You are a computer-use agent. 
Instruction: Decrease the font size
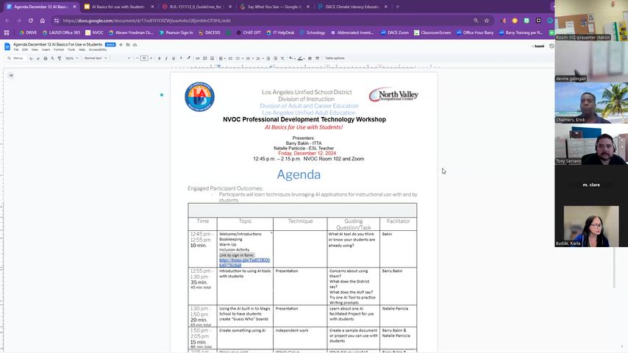click(137, 58)
